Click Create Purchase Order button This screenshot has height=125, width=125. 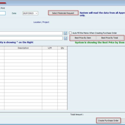point(108,120)
